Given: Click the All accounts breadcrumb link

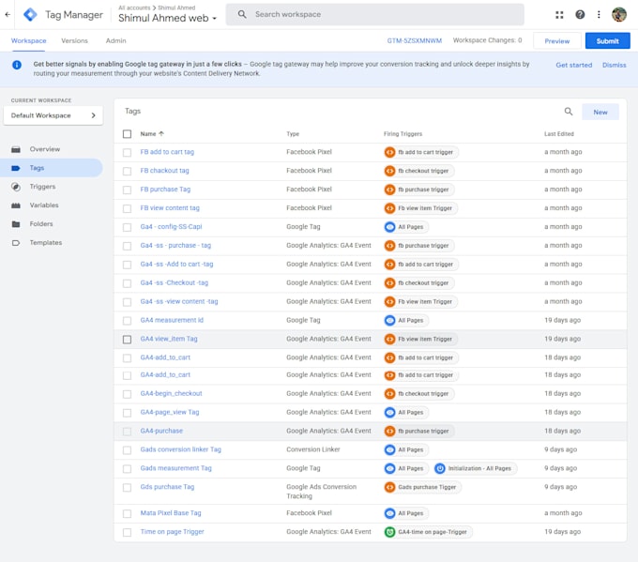Looking at the screenshot, I should click(x=134, y=8).
